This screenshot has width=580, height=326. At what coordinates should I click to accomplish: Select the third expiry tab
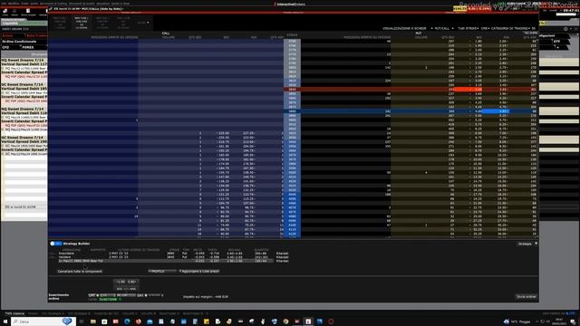point(102,23)
